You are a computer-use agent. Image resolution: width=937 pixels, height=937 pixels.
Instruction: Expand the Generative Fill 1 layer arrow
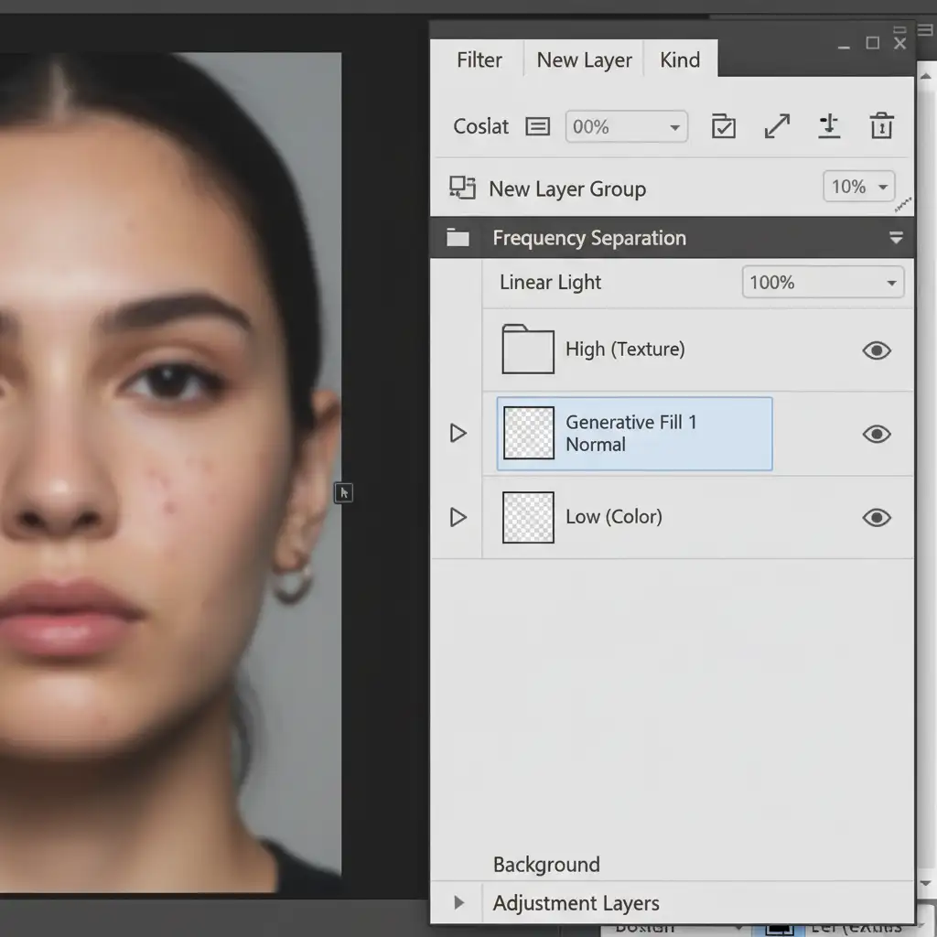(458, 433)
